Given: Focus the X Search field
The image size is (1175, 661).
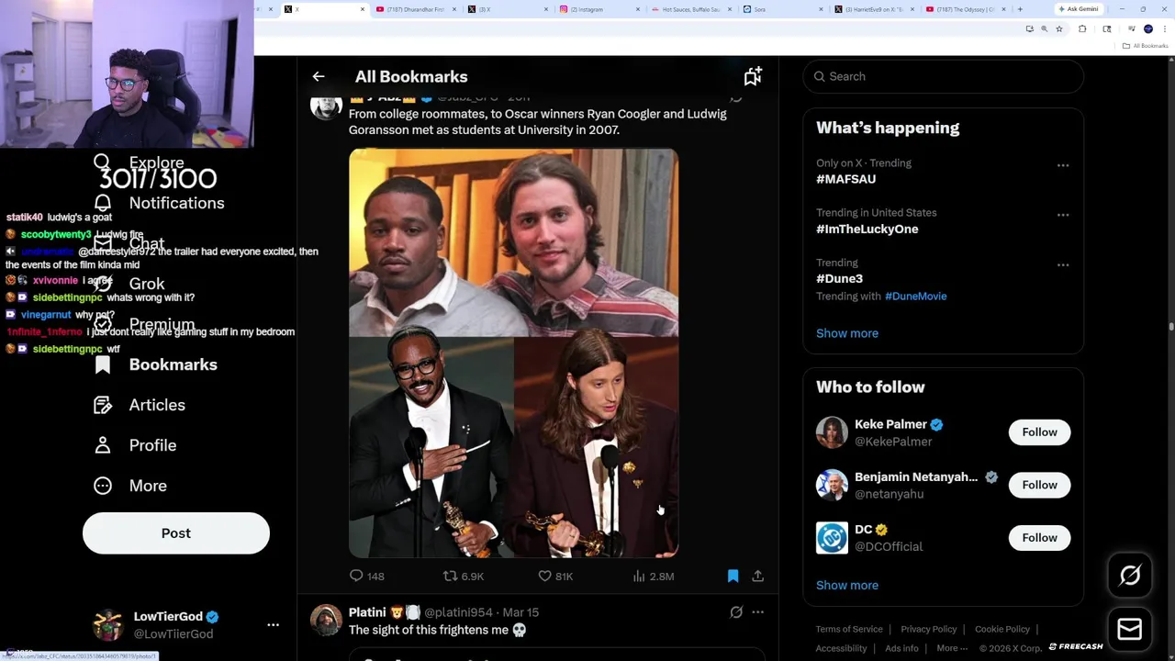Looking at the screenshot, I should 944,76.
